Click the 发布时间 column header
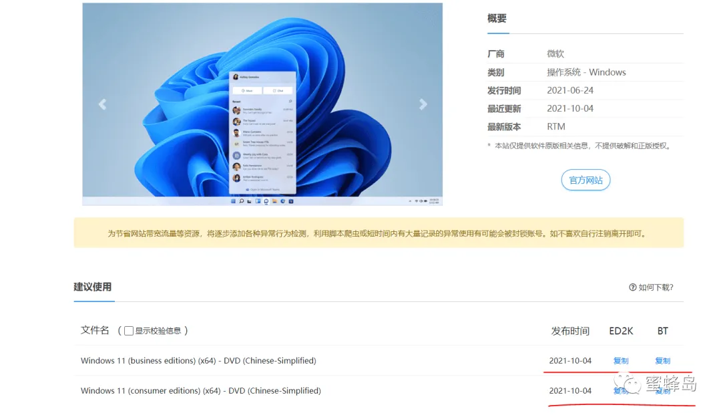This screenshot has height=415, width=721. point(570,331)
